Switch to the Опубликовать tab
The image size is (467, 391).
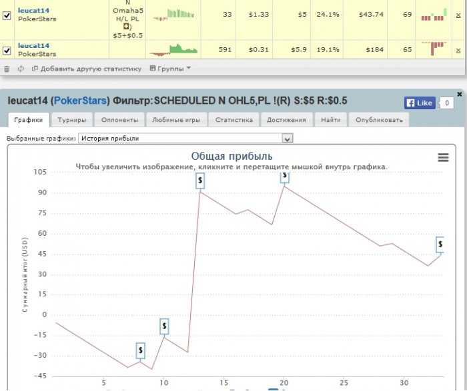point(379,120)
